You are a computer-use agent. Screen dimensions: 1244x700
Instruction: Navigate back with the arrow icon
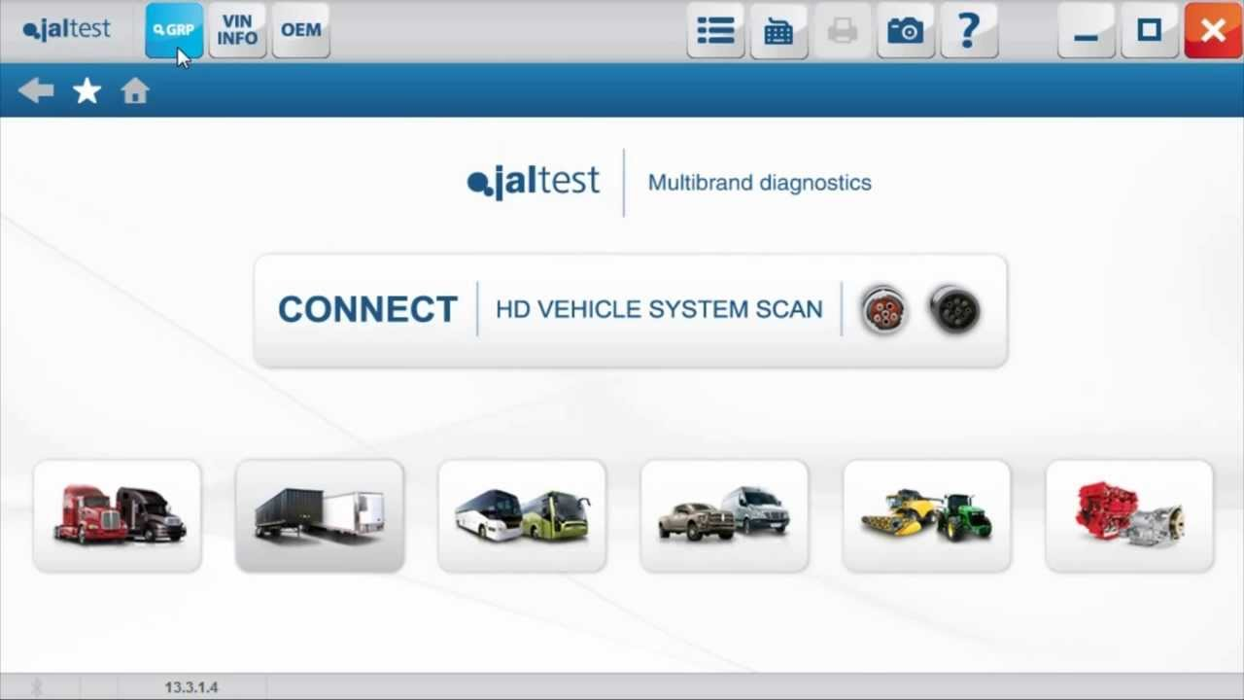pyautogui.click(x=36, y=89)
